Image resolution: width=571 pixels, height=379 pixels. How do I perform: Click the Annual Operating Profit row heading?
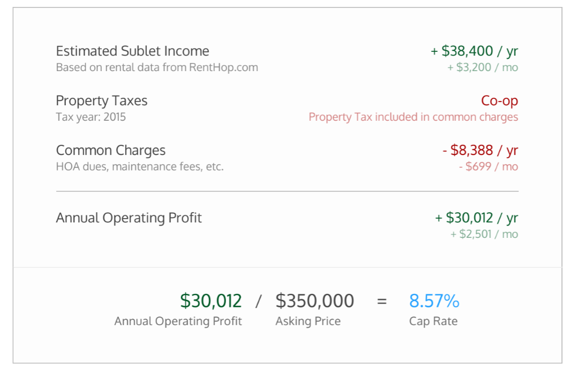[129, 218]
